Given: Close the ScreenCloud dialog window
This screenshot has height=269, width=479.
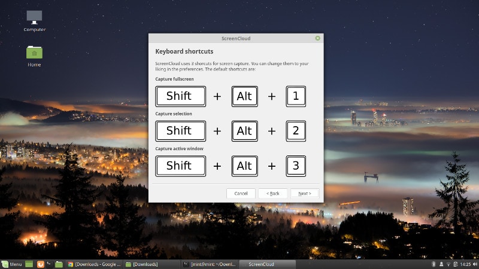Looking at the screenshot, I should pos(317,38).
